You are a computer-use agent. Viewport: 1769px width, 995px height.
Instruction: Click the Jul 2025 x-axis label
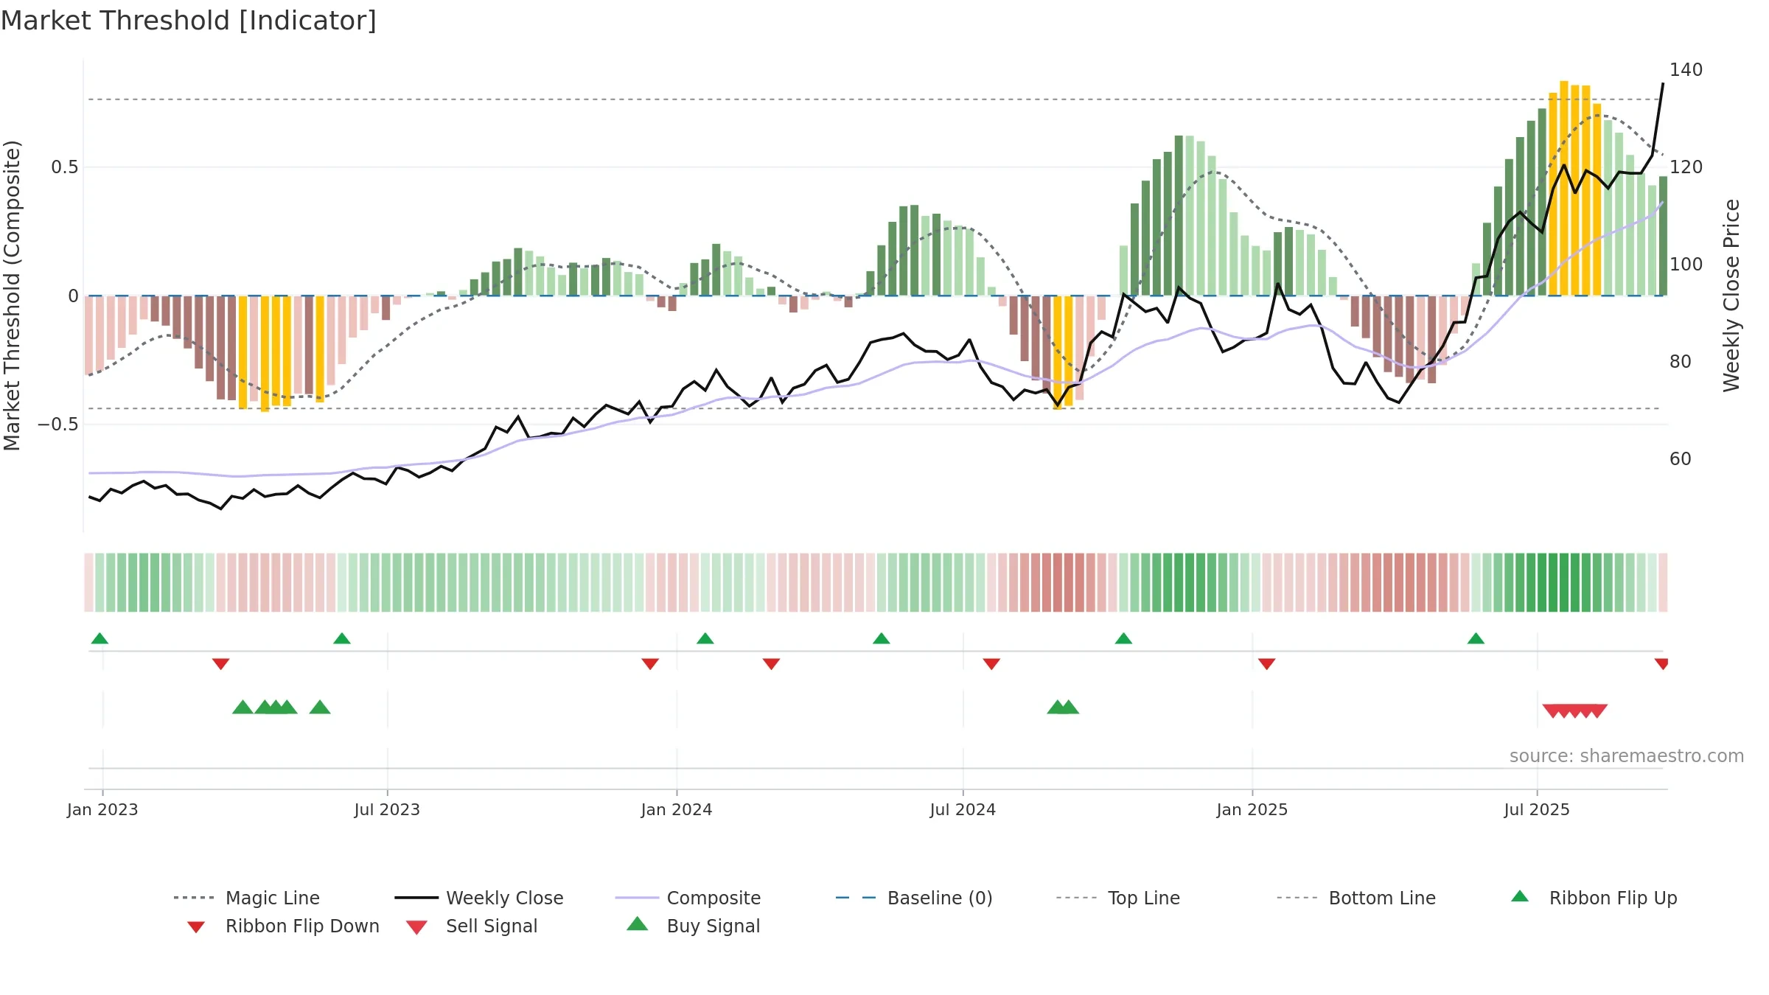(x=1537, y=809)
